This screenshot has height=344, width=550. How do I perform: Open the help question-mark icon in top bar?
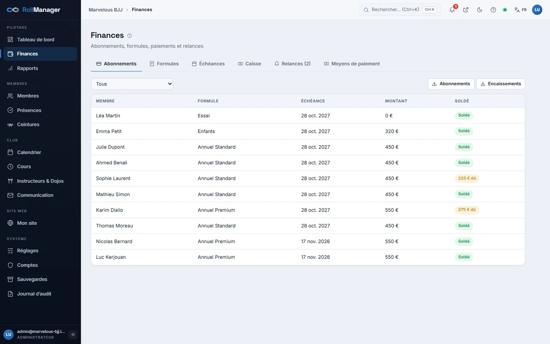493,10
